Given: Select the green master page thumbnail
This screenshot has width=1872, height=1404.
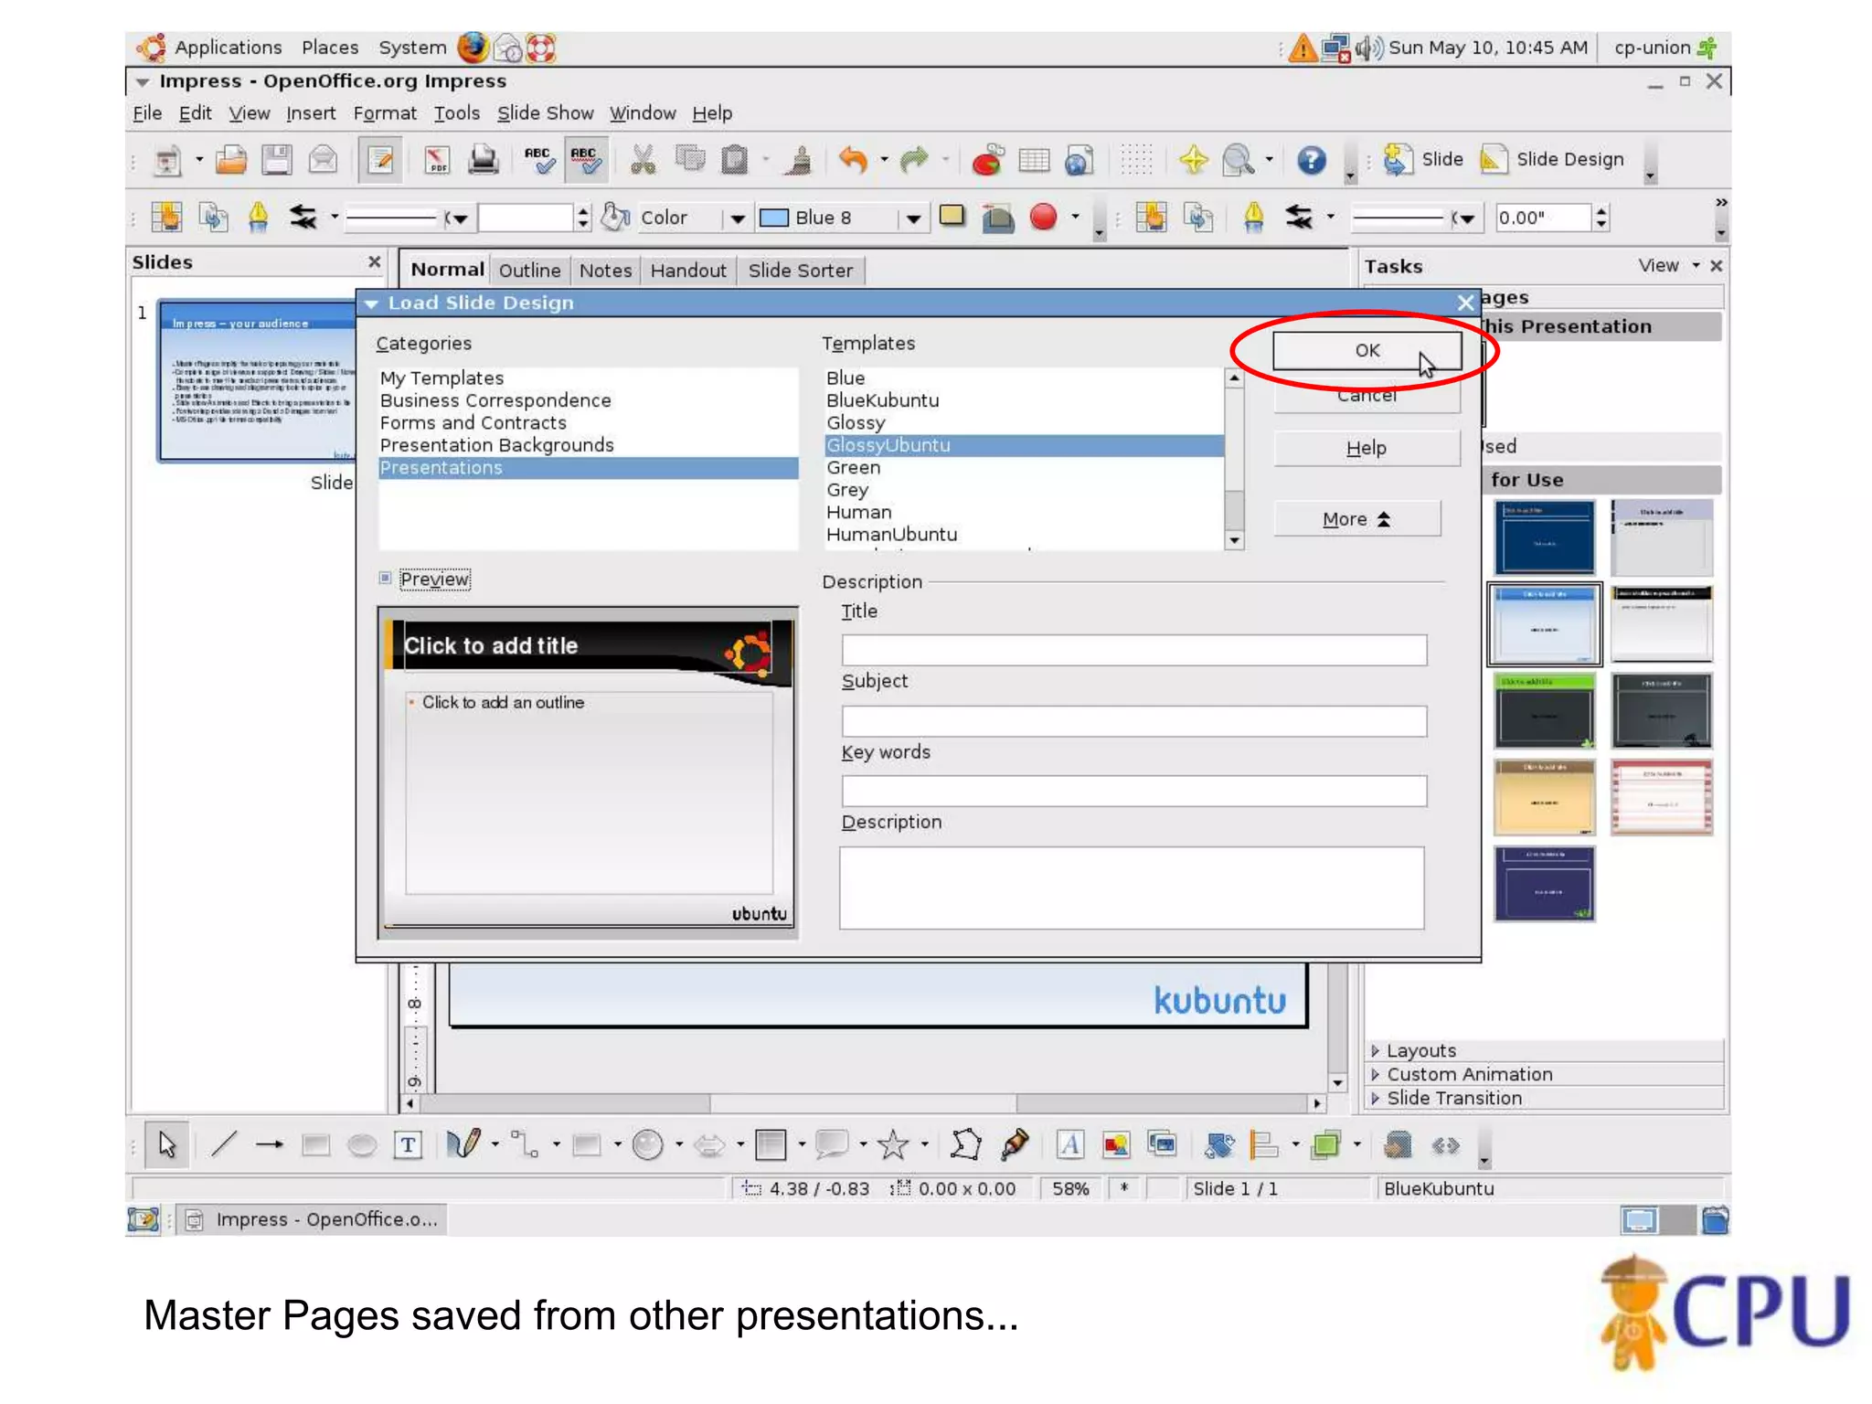Looking at the screenshot, I should (x=1545, y=710).
